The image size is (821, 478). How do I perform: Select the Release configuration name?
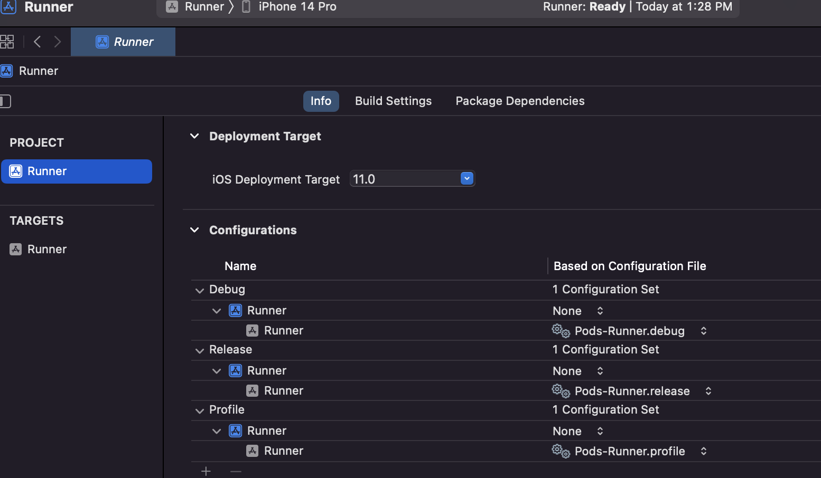[x=230, y=349]
